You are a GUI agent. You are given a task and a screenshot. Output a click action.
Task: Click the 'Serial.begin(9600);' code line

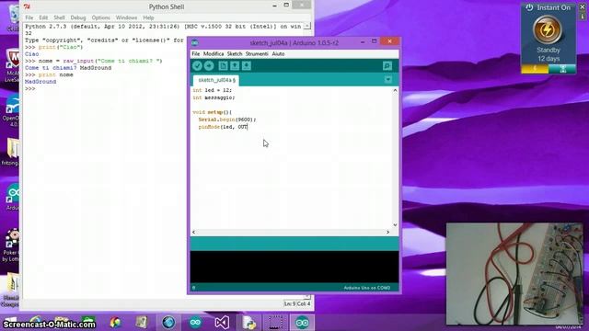[227, 120]
